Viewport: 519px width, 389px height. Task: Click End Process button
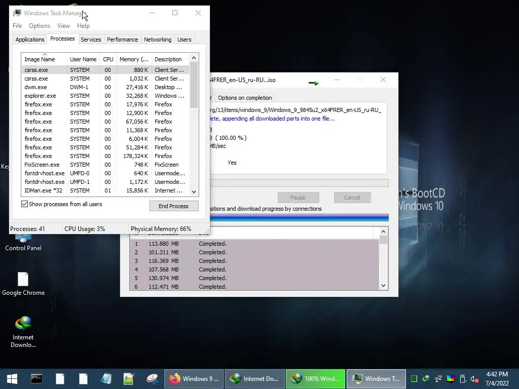pos(174,206)
